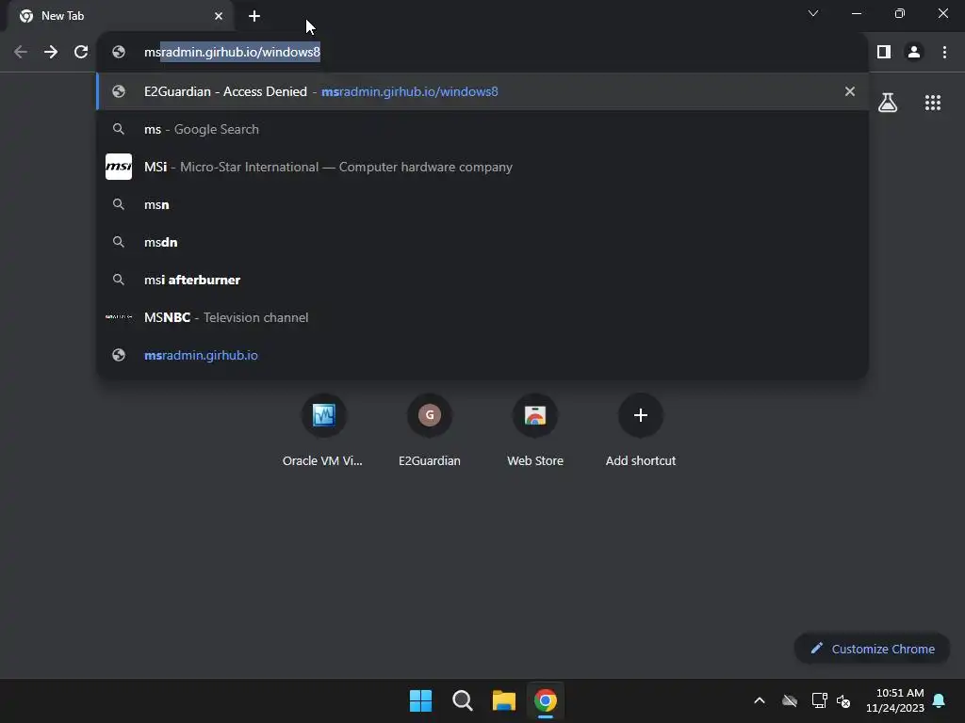The height and width of the screenshot is (723, 965).
Task: Remove the E2Guardian suggestion with its X
Action: tap(850, 91)
